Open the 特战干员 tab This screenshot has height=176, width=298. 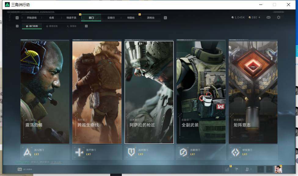click(71, 18)
